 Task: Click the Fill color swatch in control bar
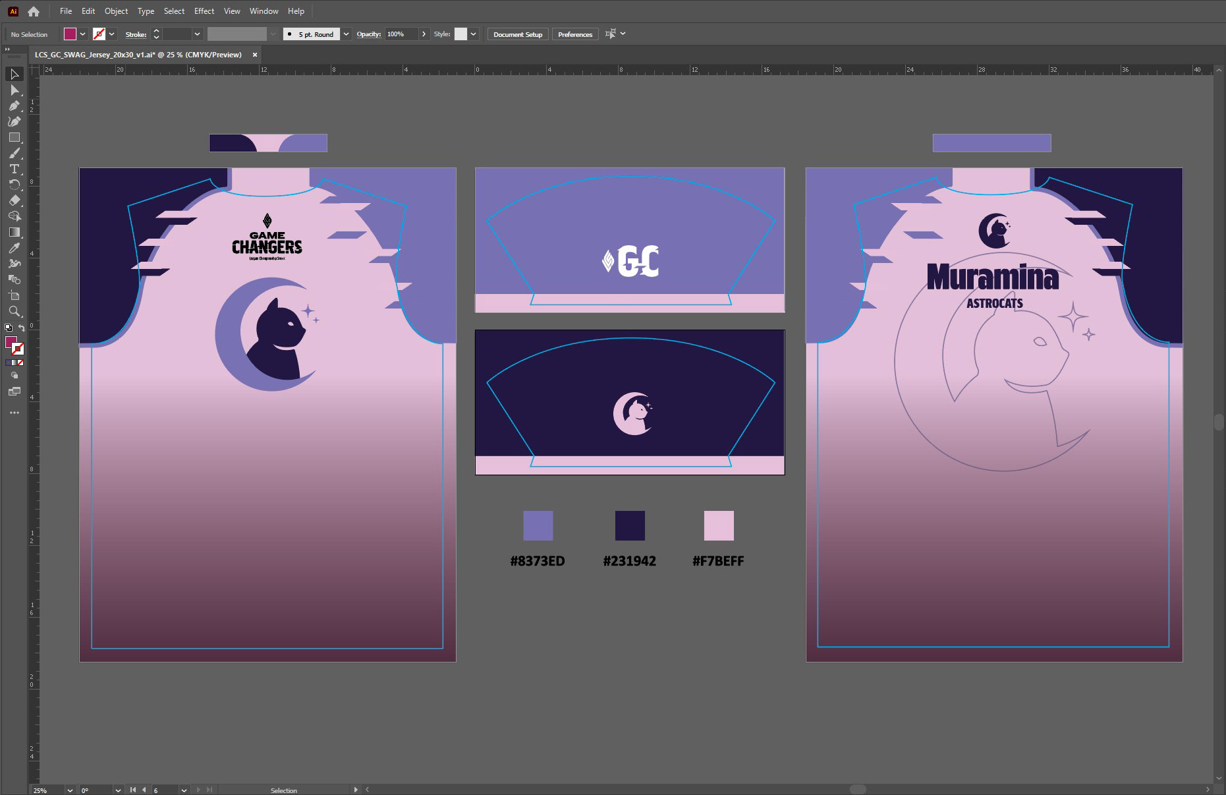[70, 34]
